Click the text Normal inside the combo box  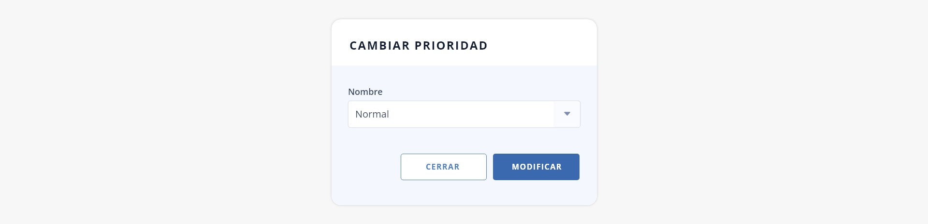[372, 114]
